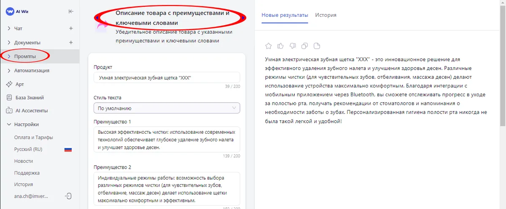Click the Russian flag icon
Screen dimensions: 506x209
pyautogui.click(x=67, y=149)
